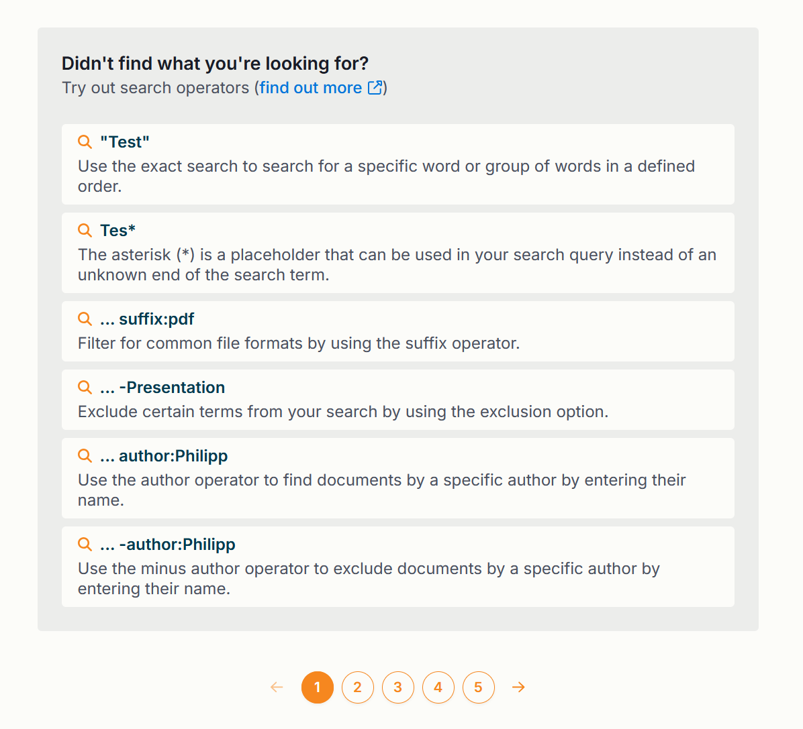The image size is (803, 729).
Task: Go to next page with right arrow
Action: point(518,687)
